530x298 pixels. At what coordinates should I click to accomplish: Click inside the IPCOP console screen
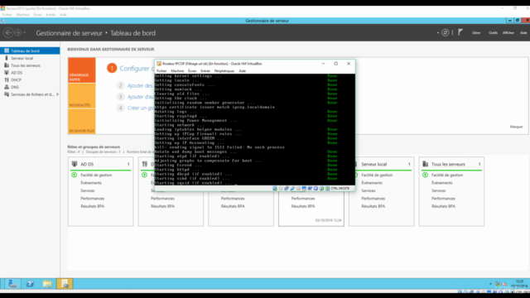click(x=255, y=129)
